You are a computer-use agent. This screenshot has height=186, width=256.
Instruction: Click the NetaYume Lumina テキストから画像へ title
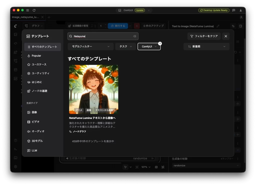(92, 118)
